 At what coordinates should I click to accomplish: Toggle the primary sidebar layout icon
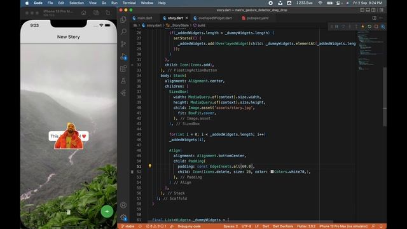[362, 10]
